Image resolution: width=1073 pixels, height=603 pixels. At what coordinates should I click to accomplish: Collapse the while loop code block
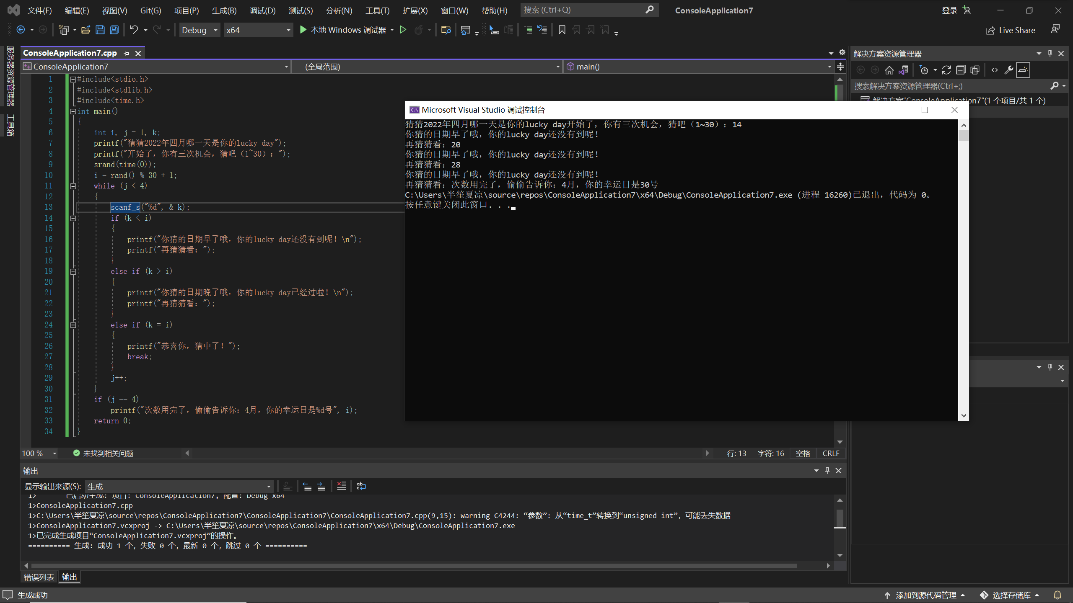(x=73, y=186)
